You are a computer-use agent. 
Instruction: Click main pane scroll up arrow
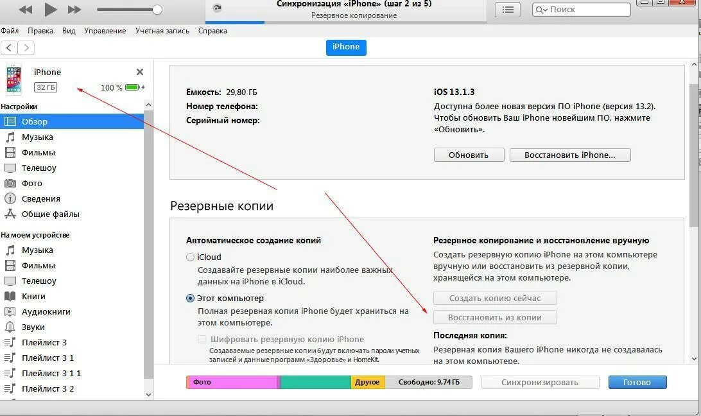click(694, 64)
